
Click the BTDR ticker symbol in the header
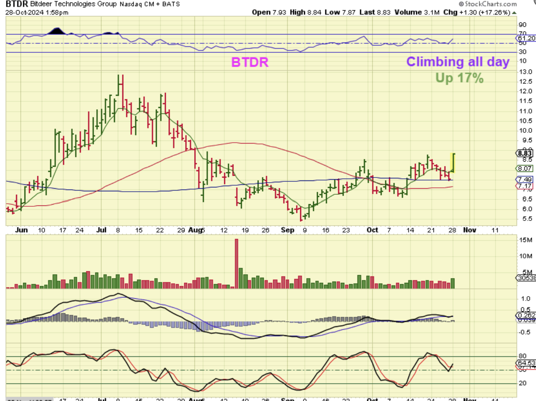click(x=17, y=4)
